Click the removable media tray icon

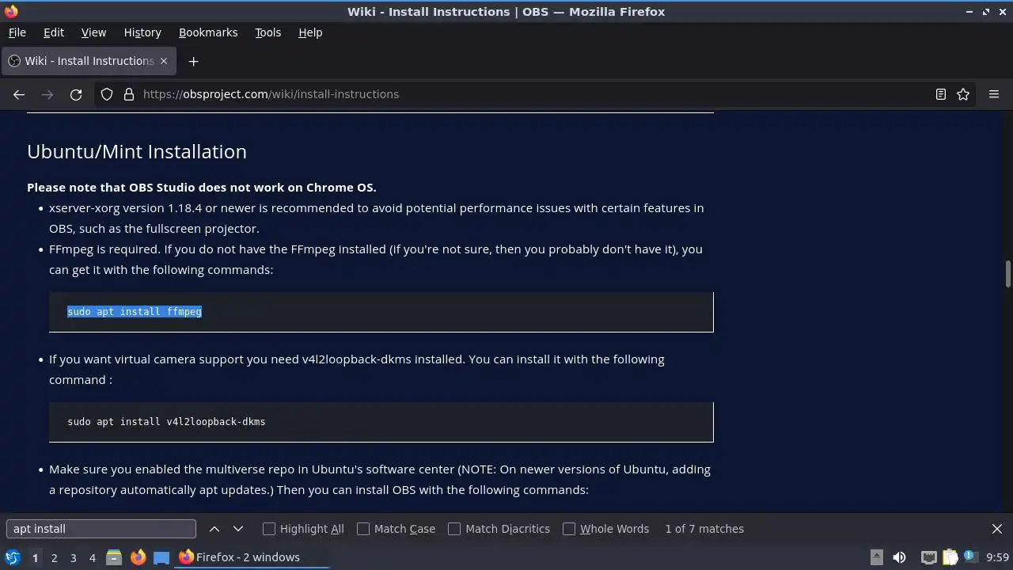pos(876,557)
